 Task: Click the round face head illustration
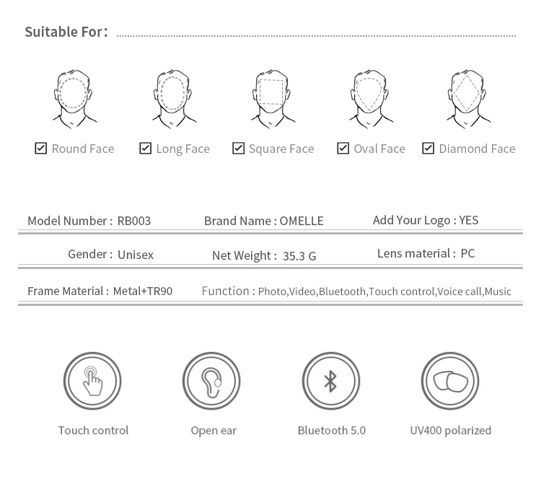[x=74, y=99]
